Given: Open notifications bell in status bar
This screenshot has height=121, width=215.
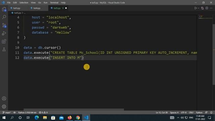Looking at the screenshot, I should 211,113.
